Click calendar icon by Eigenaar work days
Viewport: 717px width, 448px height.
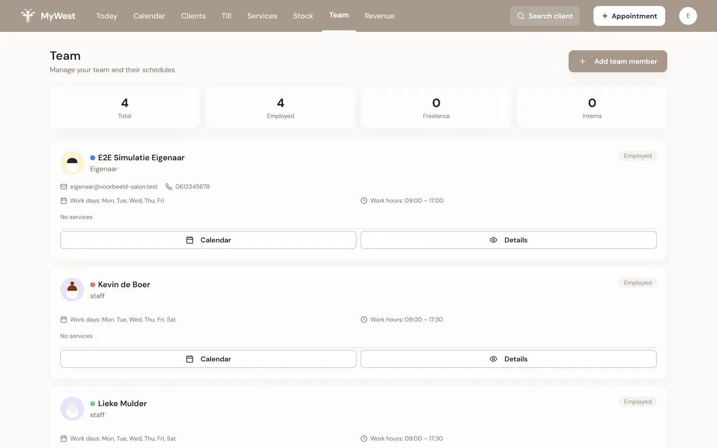click(64, 201)
